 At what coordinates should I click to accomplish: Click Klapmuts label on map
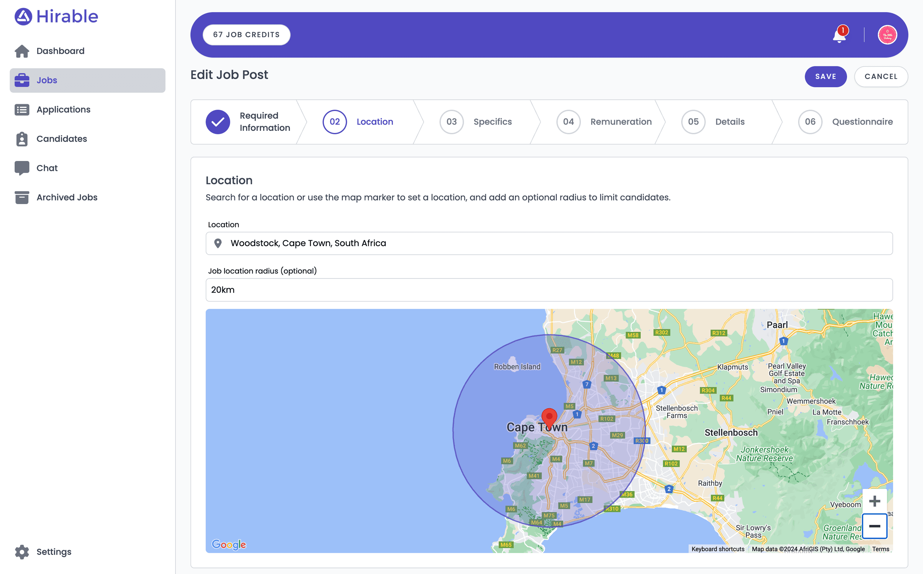point(732,367)
